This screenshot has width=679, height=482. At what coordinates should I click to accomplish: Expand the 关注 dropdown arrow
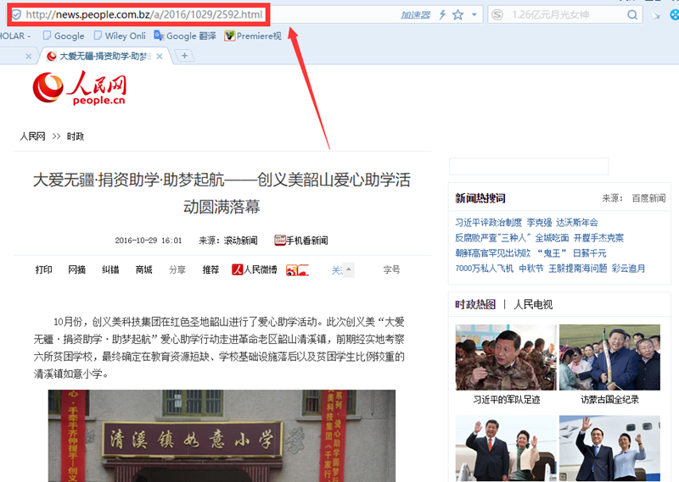pyautogui.click(x=347, y=269)
